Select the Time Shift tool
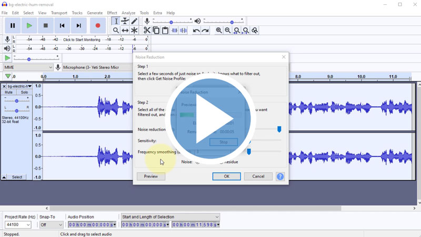The height and width of the screenshot is (237, 421). pyautogui.click(x=125, y=31)
